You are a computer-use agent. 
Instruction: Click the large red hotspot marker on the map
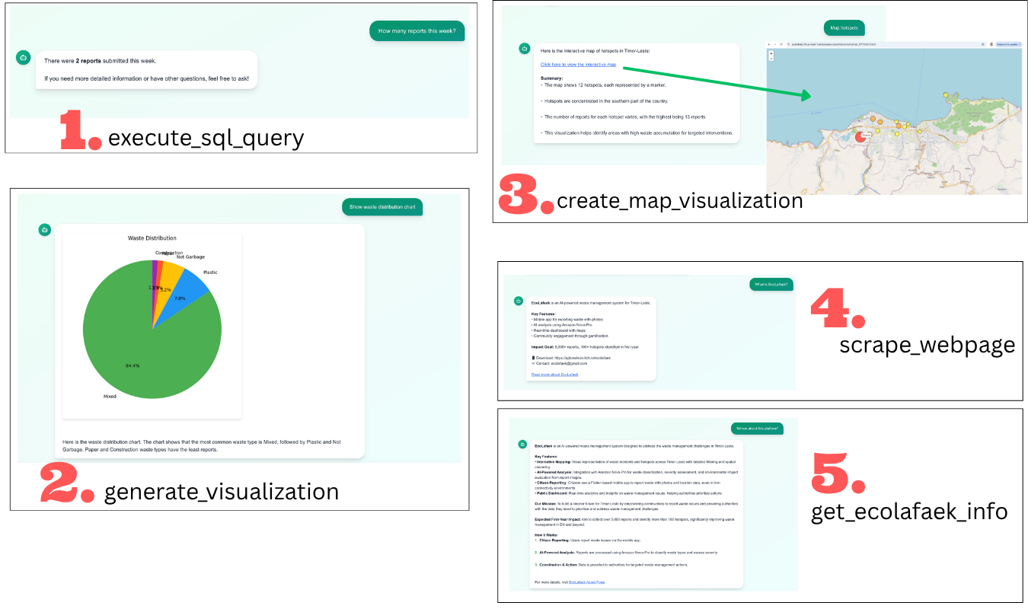(860, 136)
